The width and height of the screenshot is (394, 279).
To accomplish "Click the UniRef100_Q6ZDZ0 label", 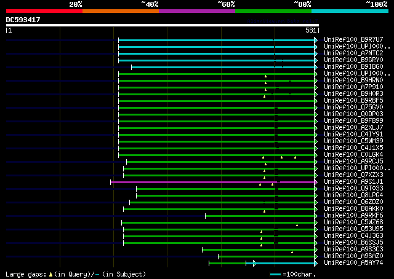I will pos(353,202).
